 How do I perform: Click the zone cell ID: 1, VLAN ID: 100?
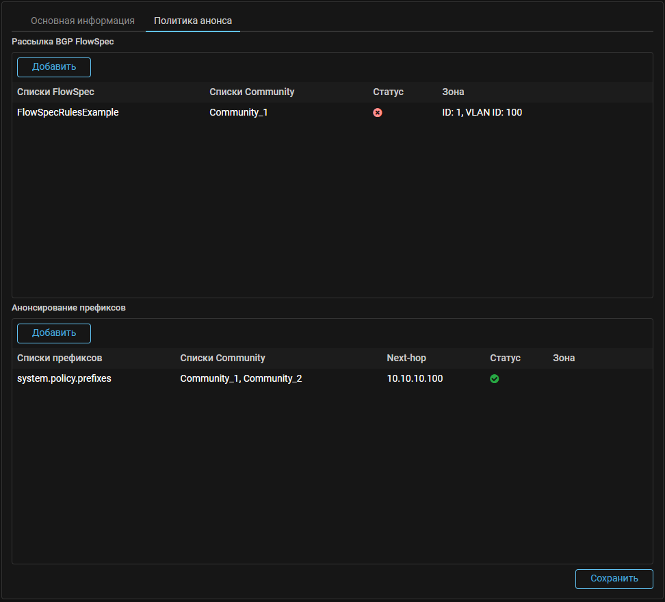(x=482, y=112)
